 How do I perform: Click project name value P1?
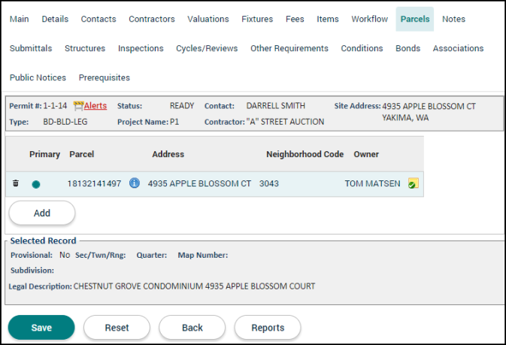(x=174, y=122)
